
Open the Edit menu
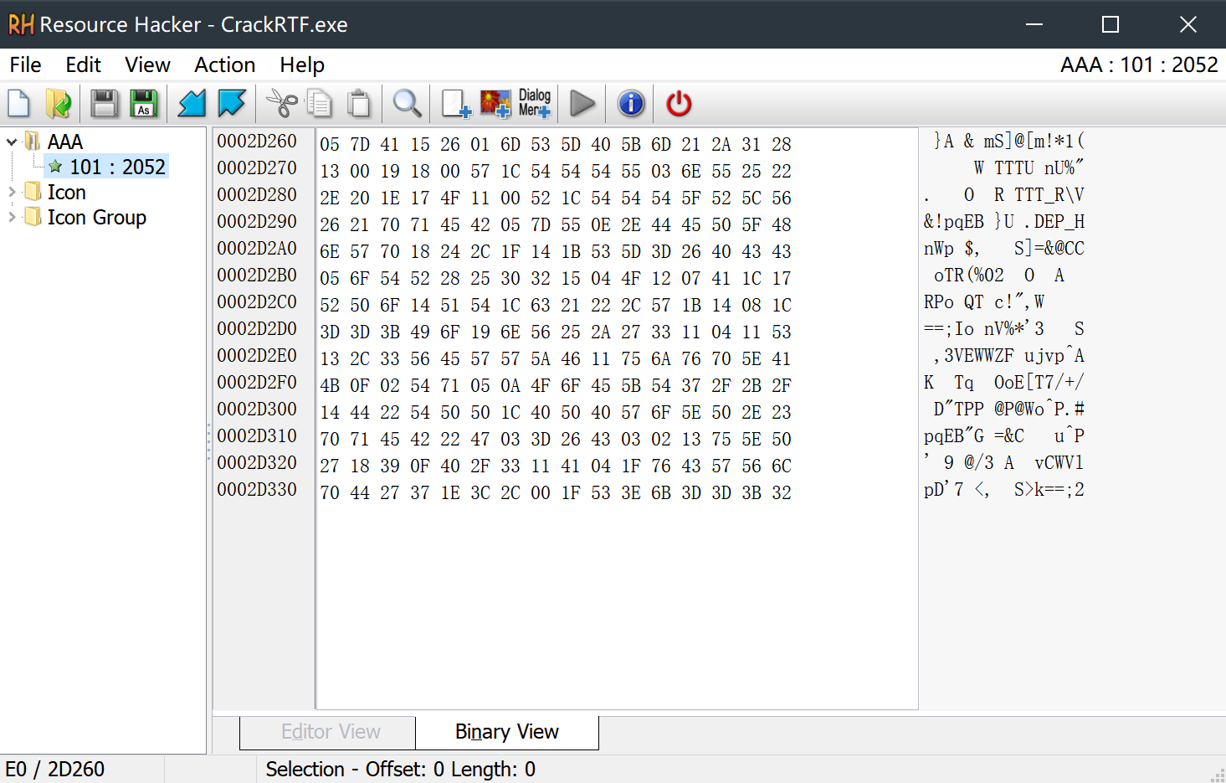[83, 65]
